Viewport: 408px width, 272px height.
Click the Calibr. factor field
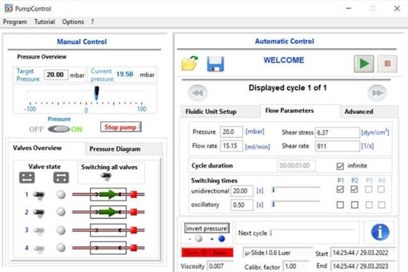pos(295,266)
